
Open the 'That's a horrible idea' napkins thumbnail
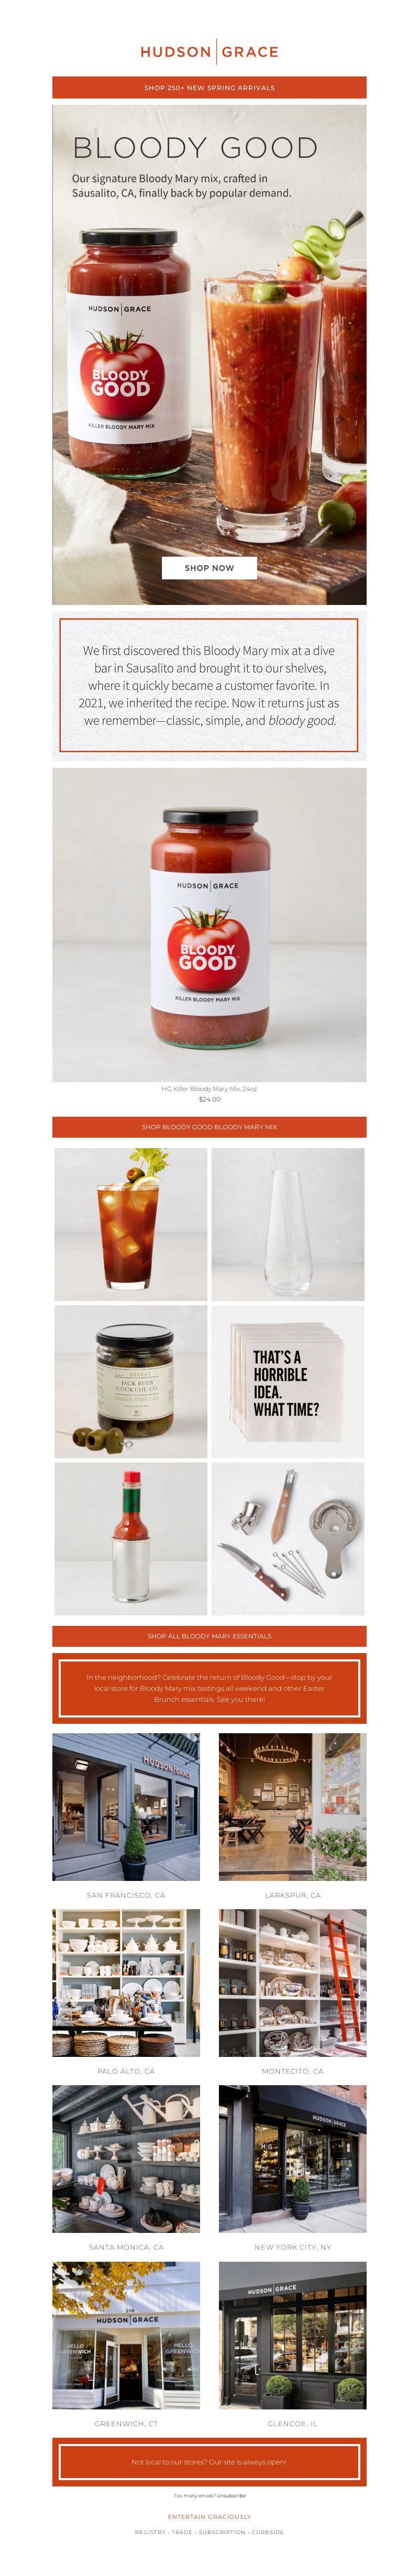[288, 1381]
